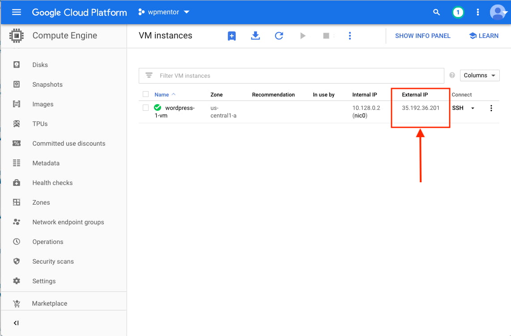Screen dimensions: 511x336
Task: Sort by the Name column header
Action: pos(162,95)
